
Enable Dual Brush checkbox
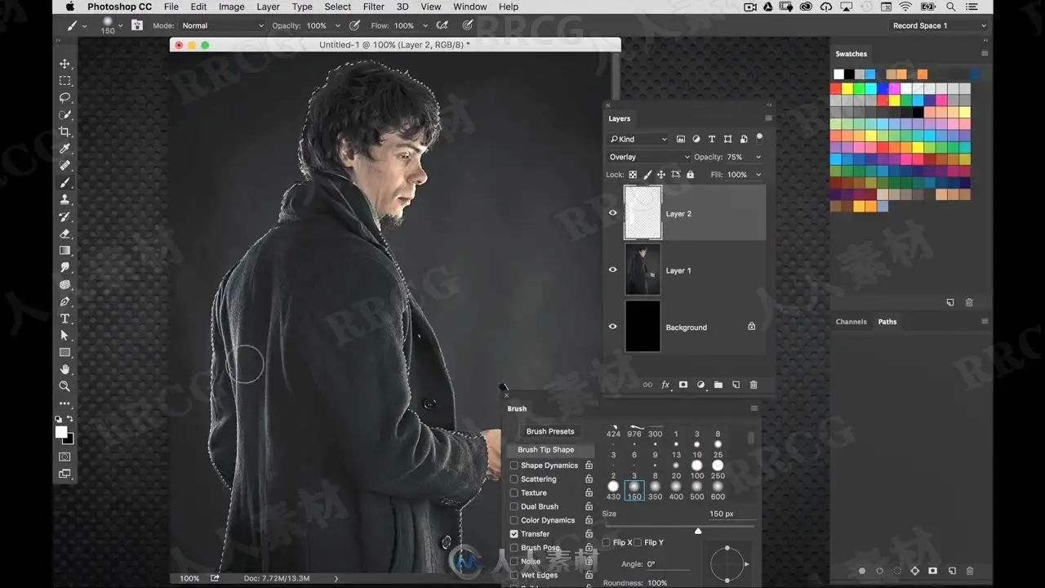514,506
